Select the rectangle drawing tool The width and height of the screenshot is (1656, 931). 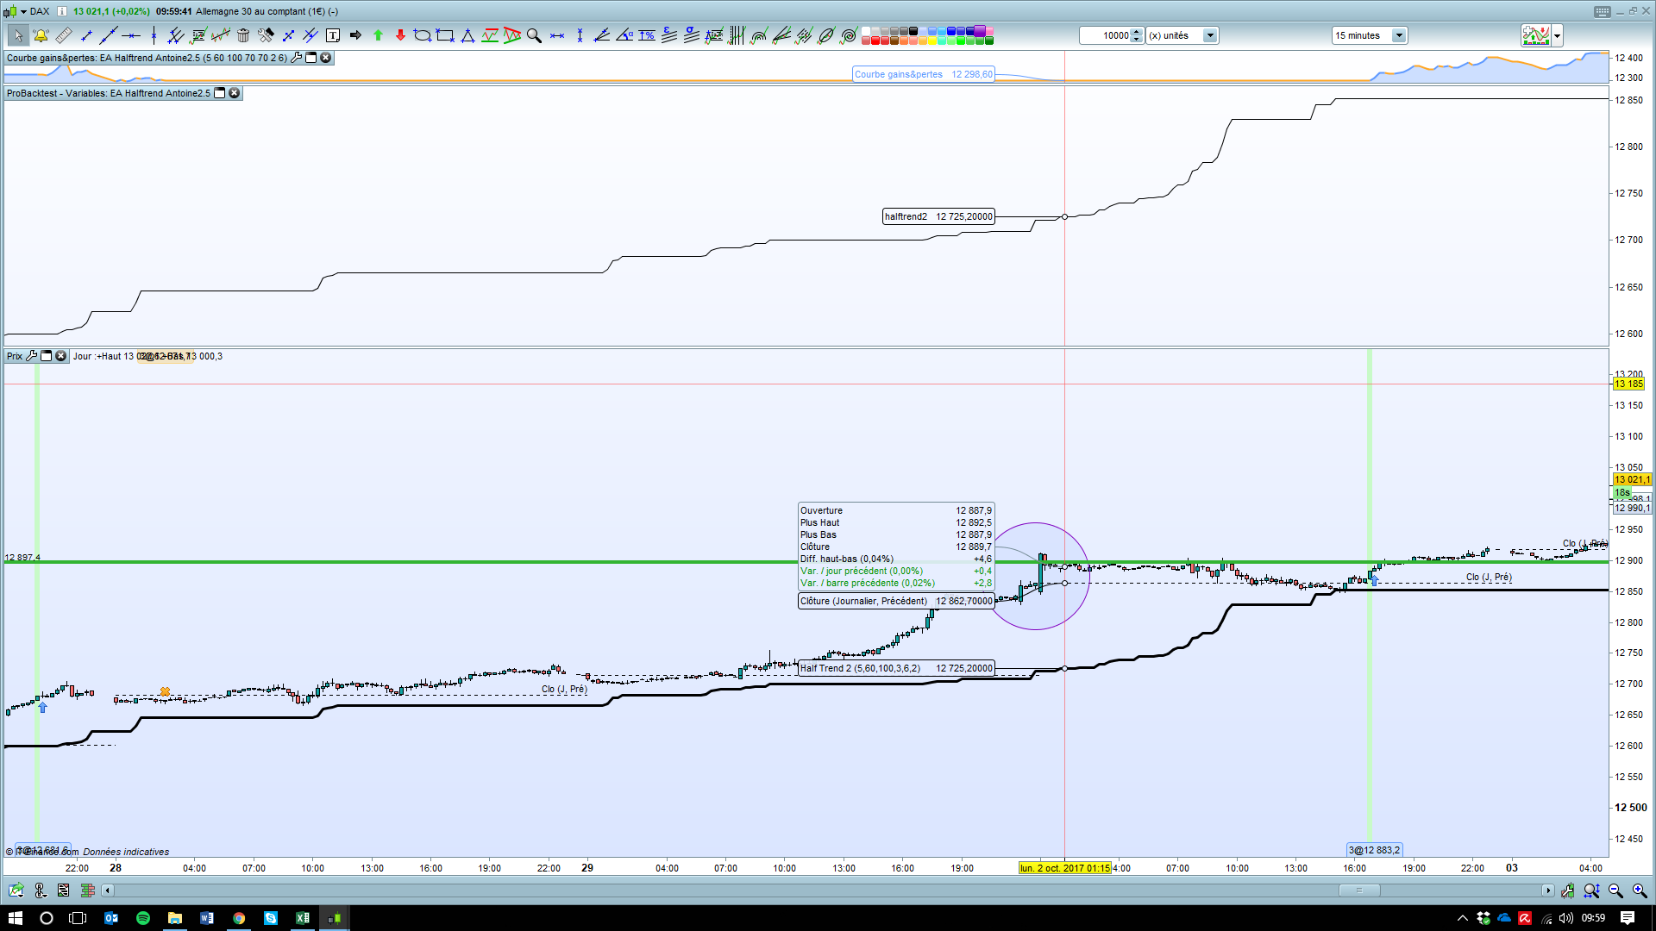tap(445, 35)
